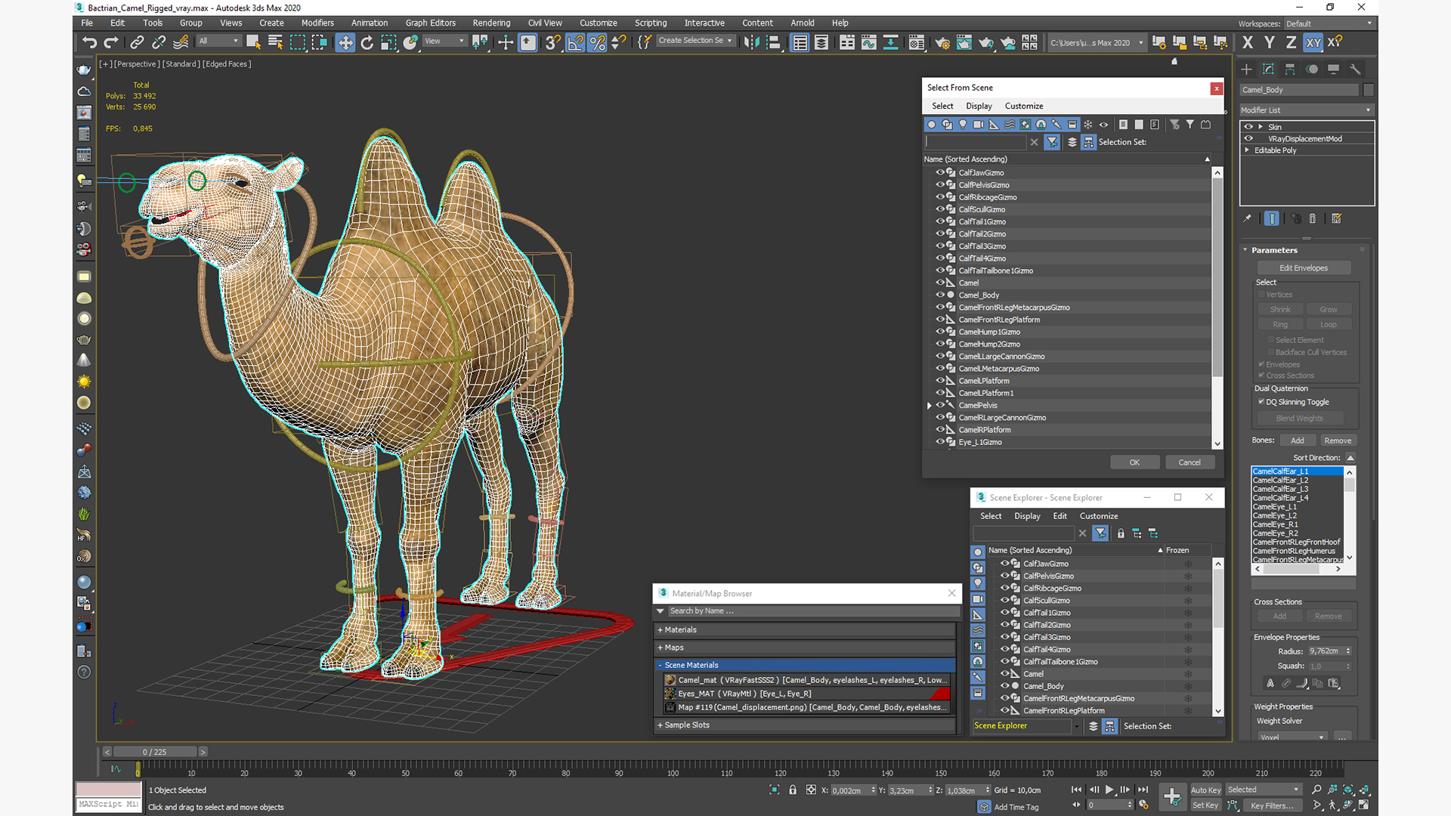The image size is (1451, 816).
Task: Click the Undo arrow icon
Action: click(90, 42)
